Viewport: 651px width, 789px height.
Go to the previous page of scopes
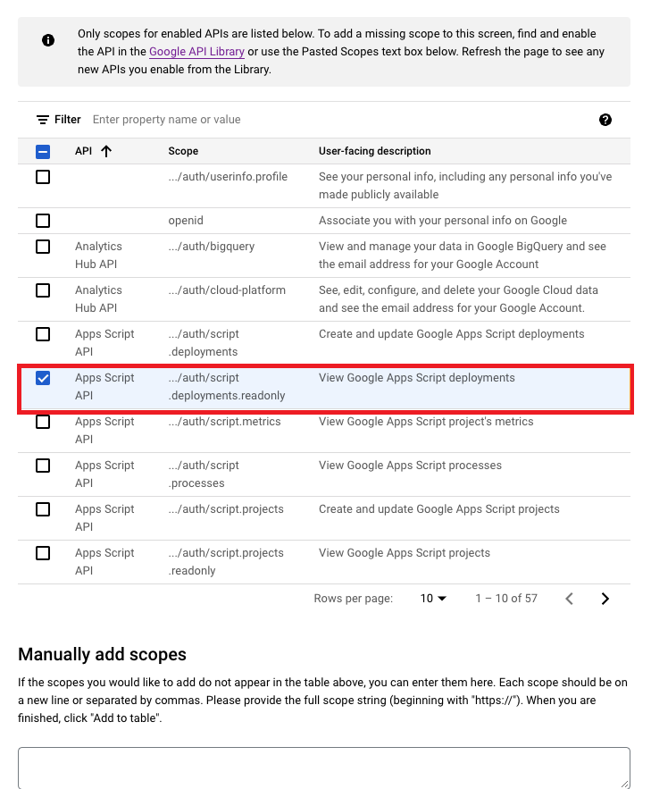(x=569, y=599)
